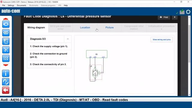Screen dimensions: 192x108
Task: Switch to the Wiring diagram tab
Action: pos(36,28)
